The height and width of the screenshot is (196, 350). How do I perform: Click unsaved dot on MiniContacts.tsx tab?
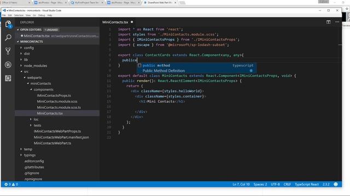coord(132,22)
